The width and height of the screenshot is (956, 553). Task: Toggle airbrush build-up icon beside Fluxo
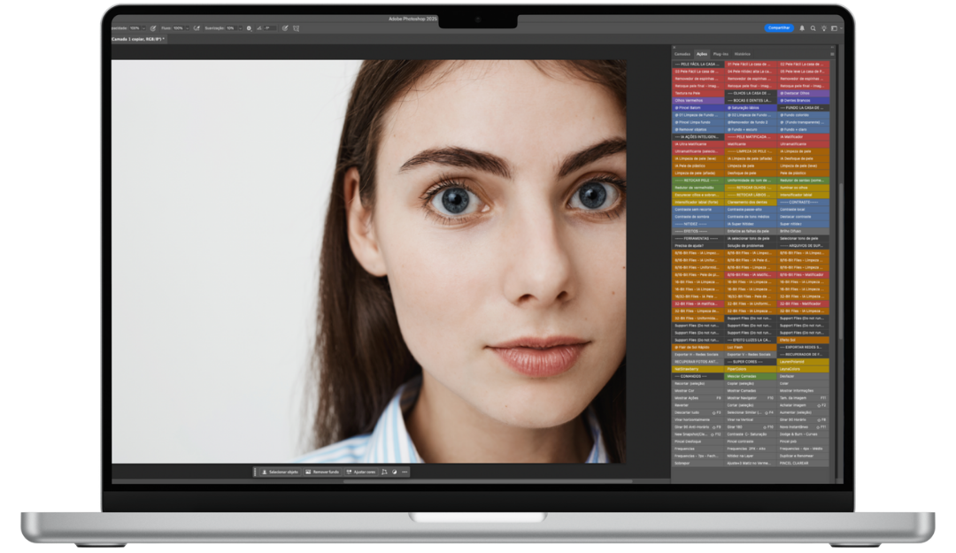pyautogui.click(x=197, y=28)
